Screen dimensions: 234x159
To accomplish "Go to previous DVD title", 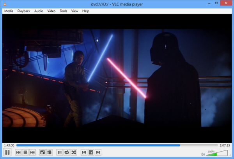I will click(84, 152).
